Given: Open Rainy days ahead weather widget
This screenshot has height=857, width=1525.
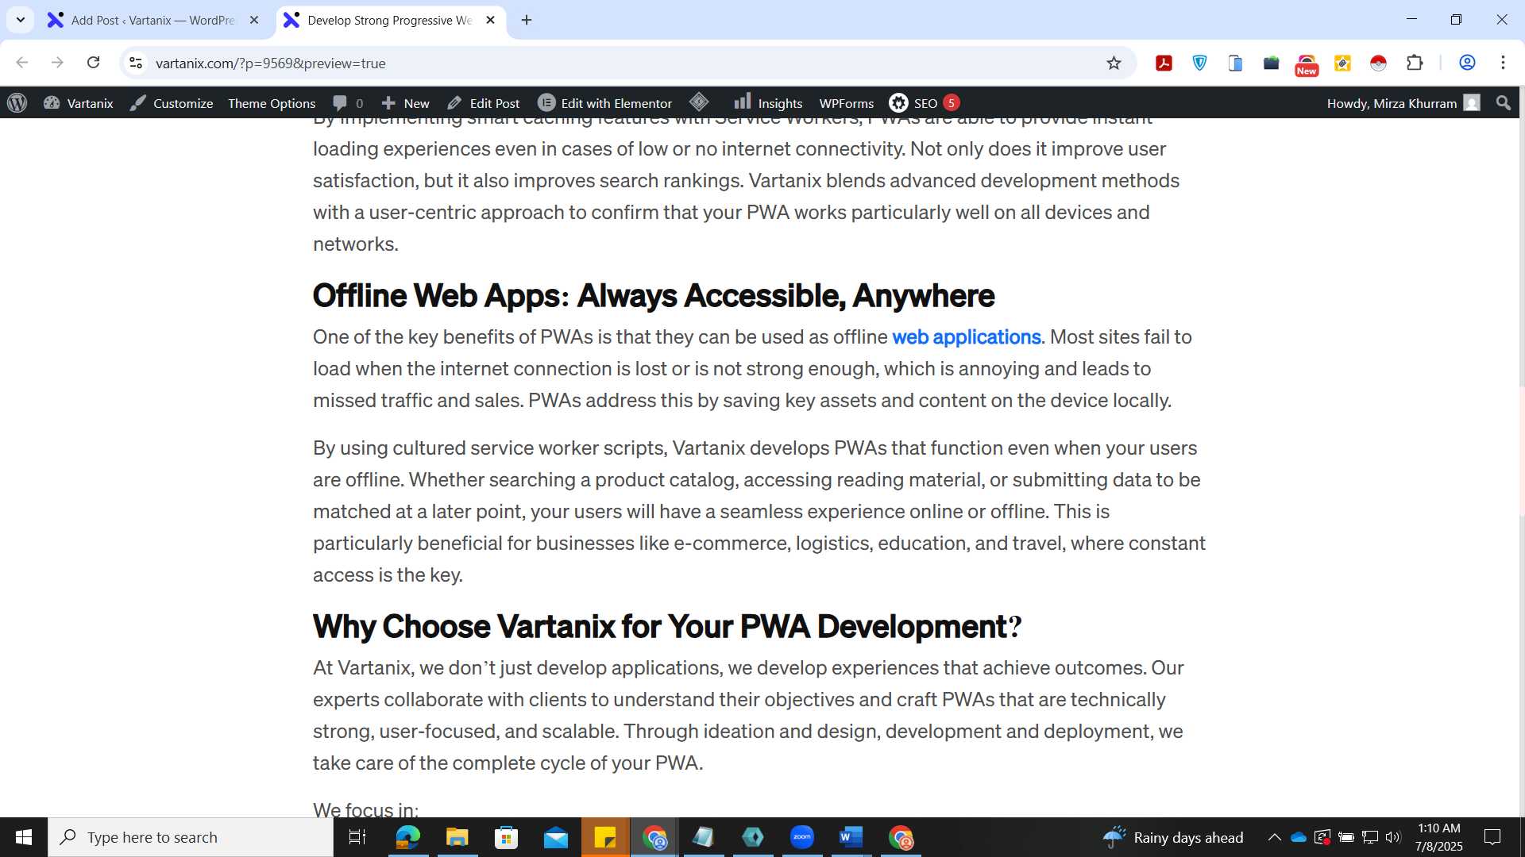Looking at the screenshot, I should [1172, 837].
